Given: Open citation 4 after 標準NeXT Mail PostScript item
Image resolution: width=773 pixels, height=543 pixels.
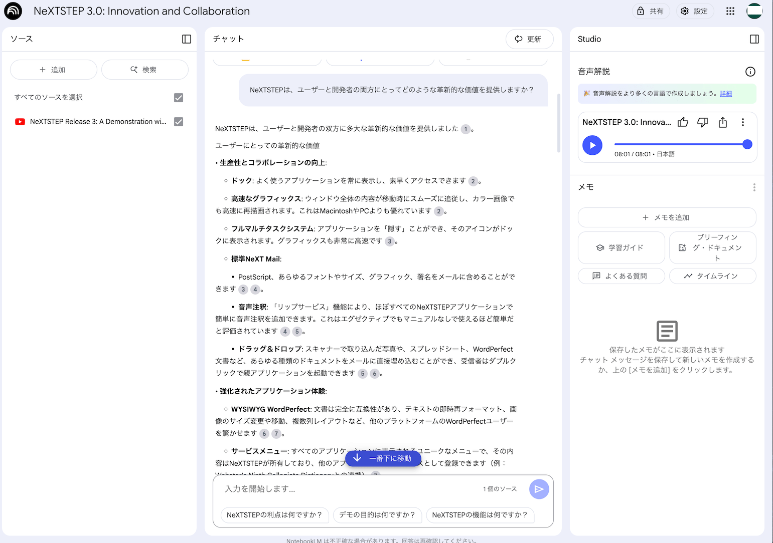Looking at the screenshot, I should (255, 290).
